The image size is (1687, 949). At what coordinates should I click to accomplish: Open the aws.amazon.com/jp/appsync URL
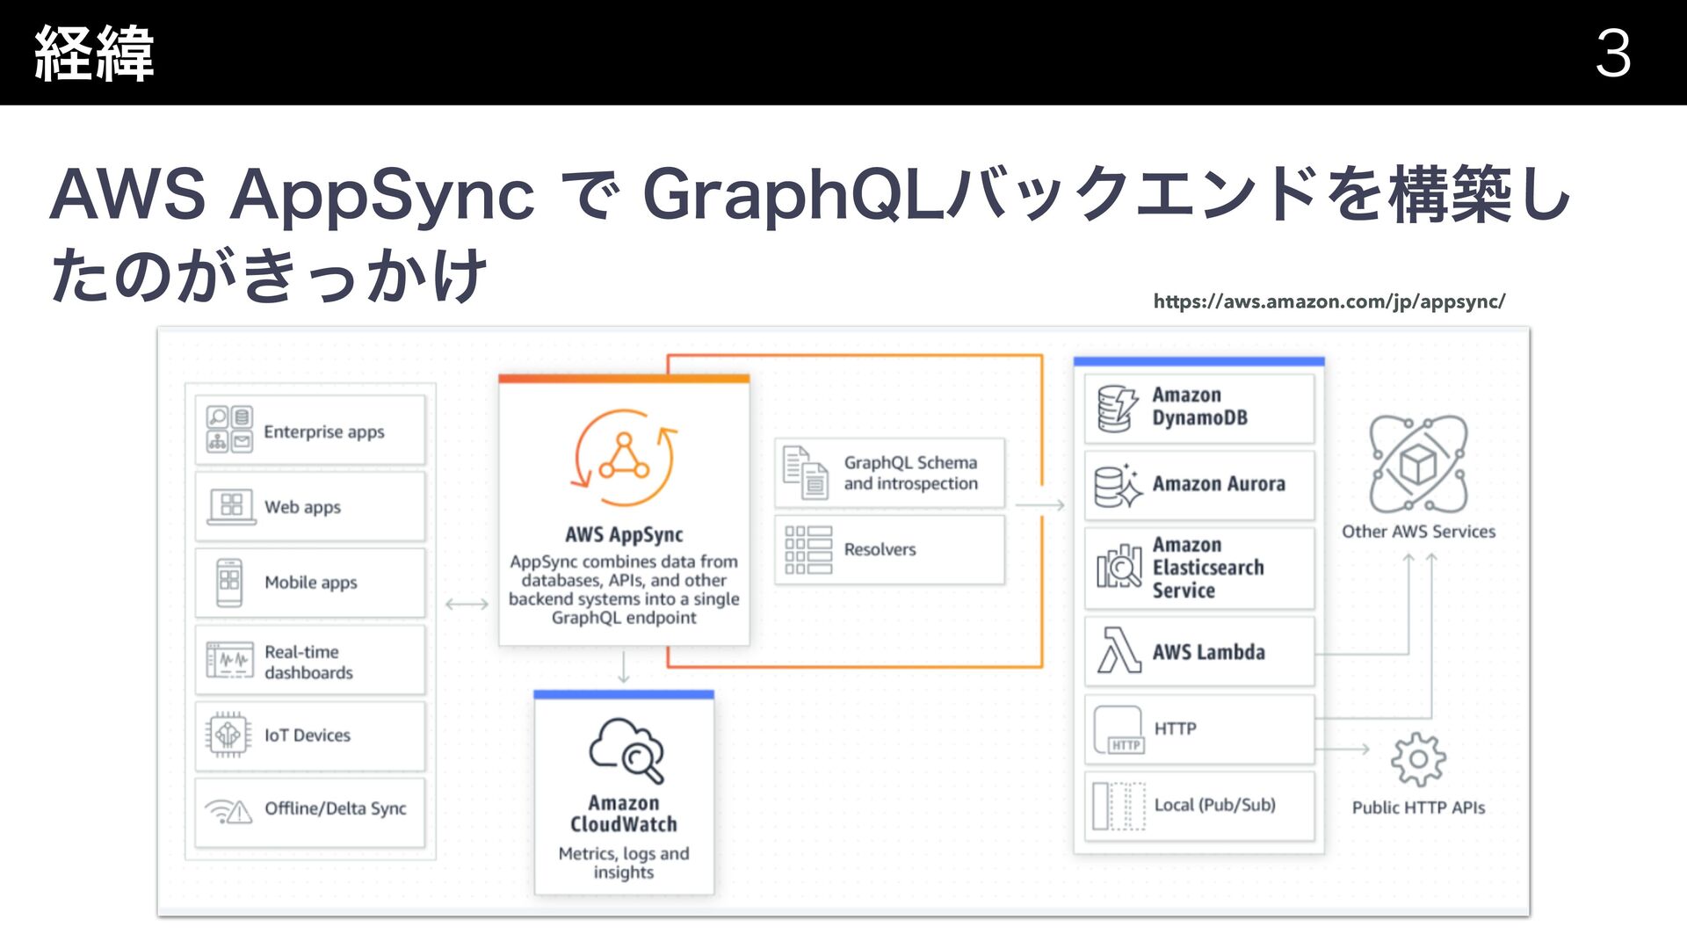pos(1329,301)
